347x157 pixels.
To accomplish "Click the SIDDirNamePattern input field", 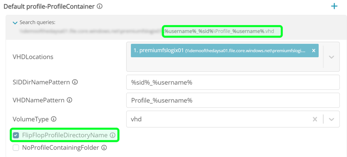I will coord(233,82).
